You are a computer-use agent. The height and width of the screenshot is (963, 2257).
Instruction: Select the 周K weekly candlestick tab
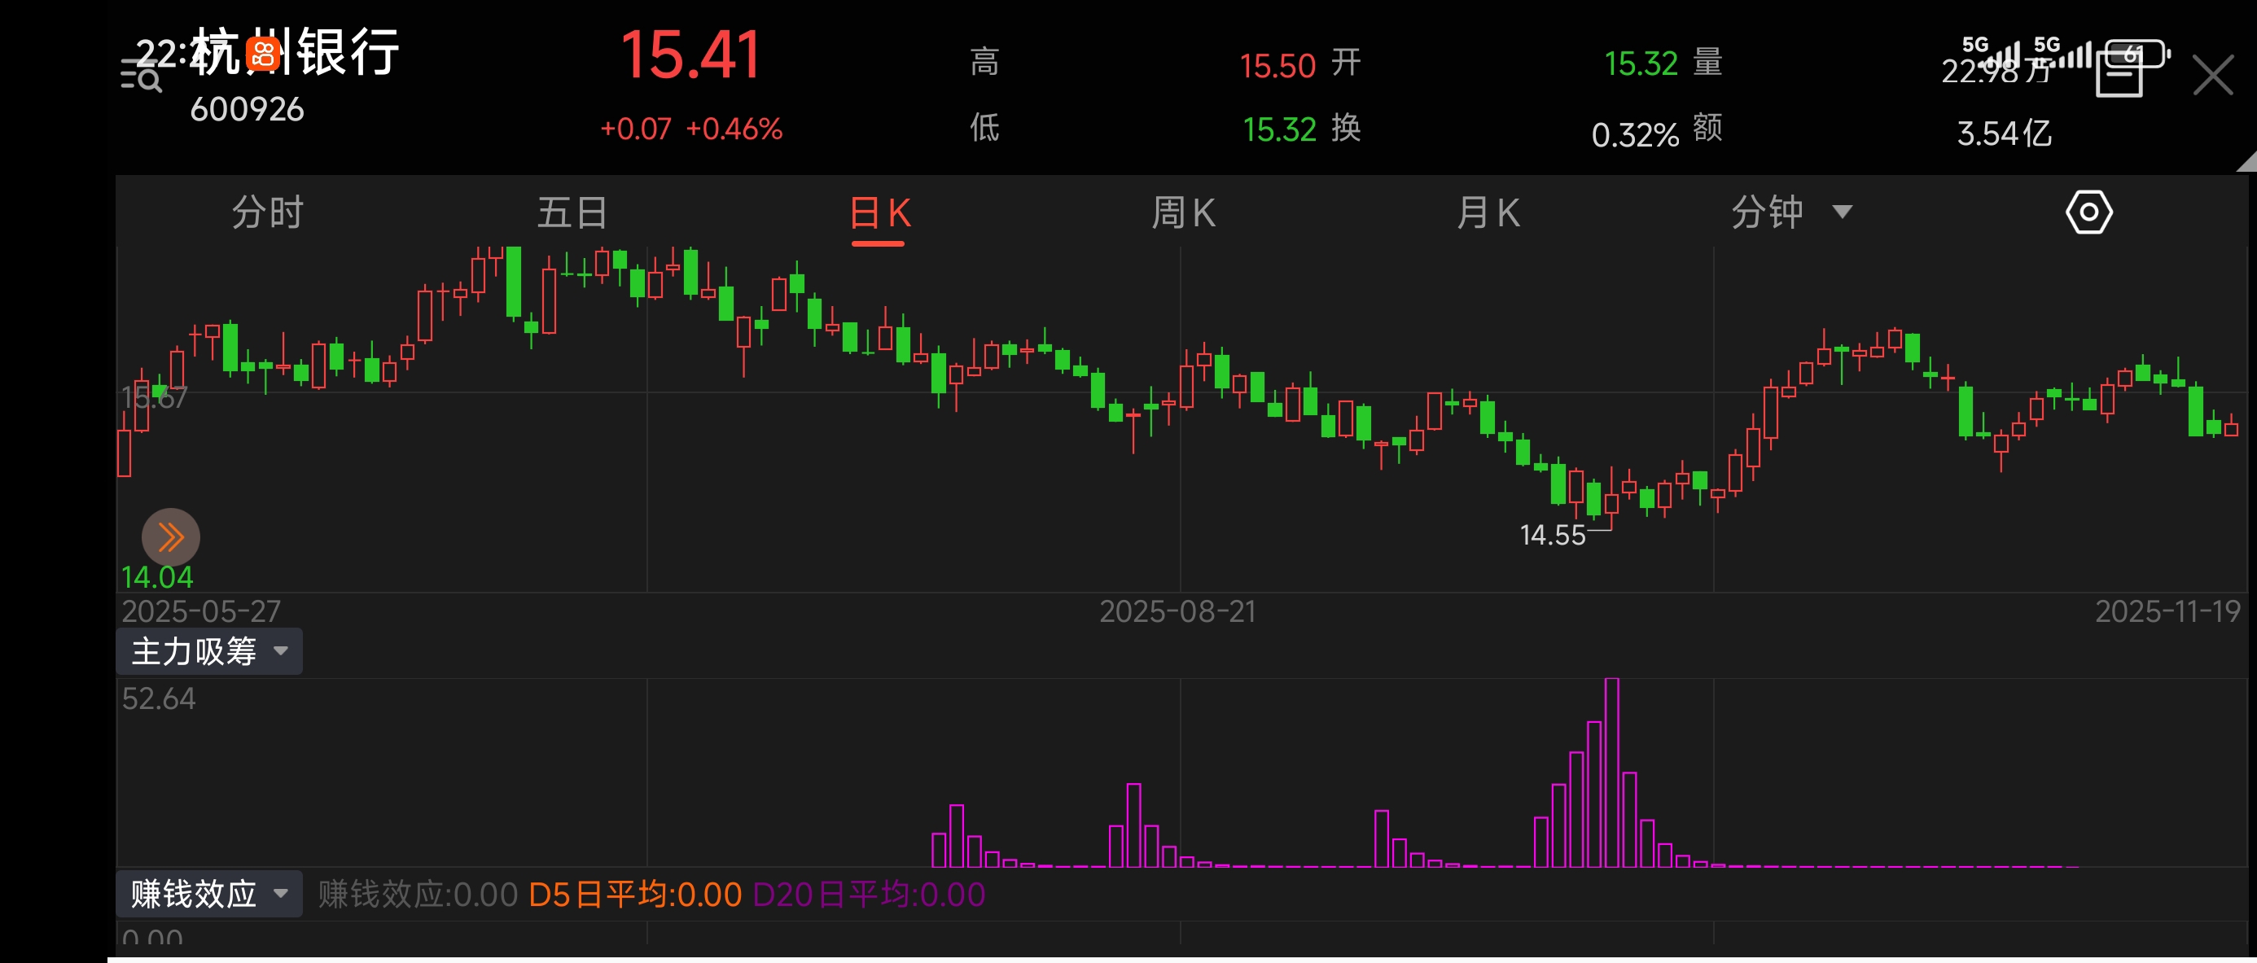[x=1183, y=213]
